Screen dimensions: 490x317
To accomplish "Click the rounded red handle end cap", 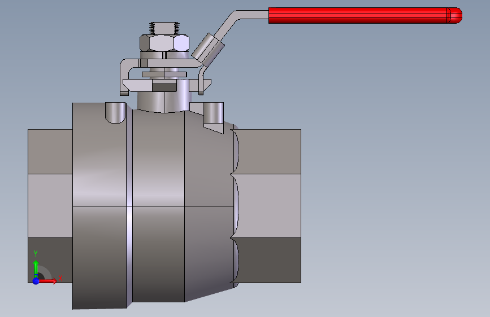I will pyautogui.click(x=455, y=15).
